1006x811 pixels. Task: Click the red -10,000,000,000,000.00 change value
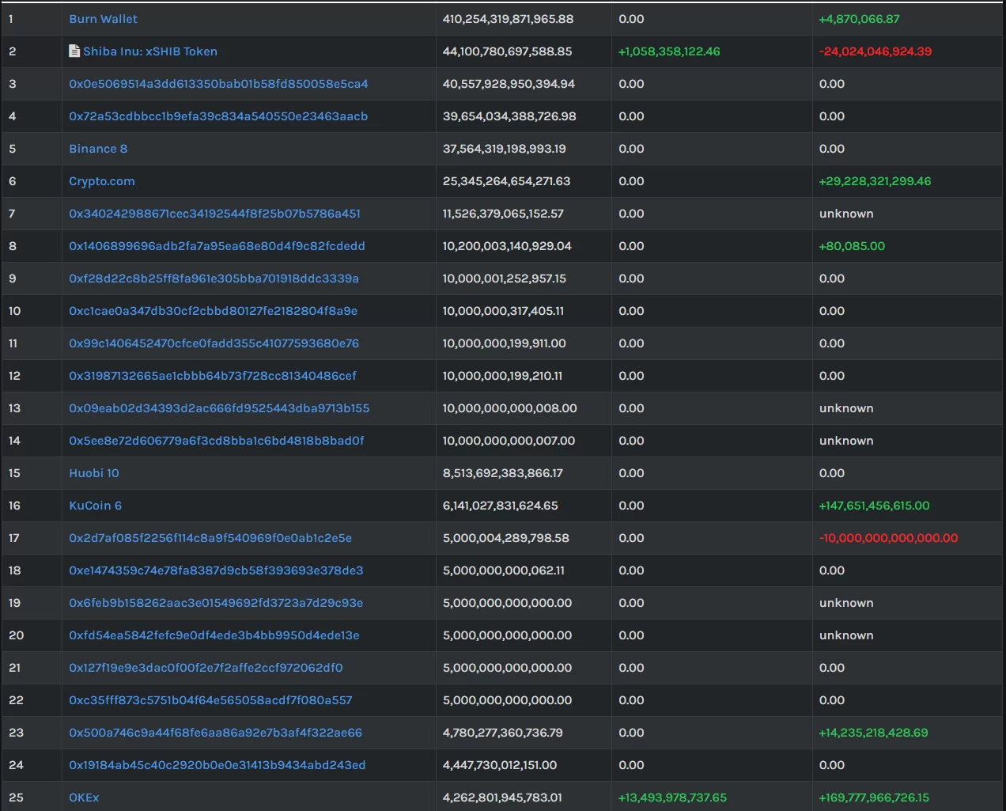[888, 538]
